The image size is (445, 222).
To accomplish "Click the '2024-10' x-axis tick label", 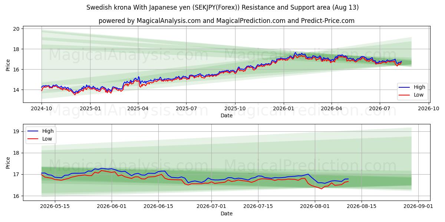I will click(42, 109).
